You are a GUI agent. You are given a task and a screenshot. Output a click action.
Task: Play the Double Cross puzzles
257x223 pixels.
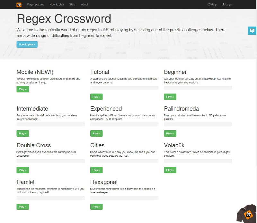coord(22,170)
